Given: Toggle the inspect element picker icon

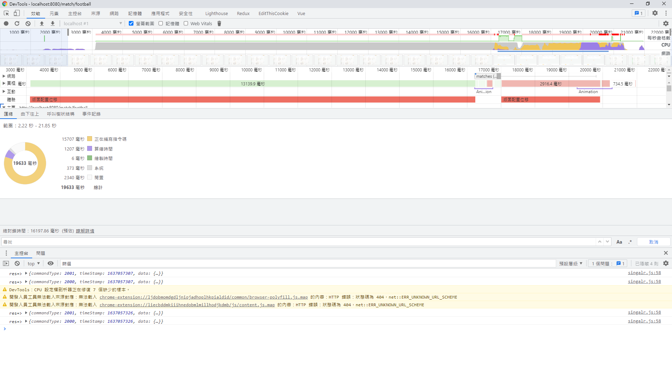Looking at the screenshot, I should [6, 13].
